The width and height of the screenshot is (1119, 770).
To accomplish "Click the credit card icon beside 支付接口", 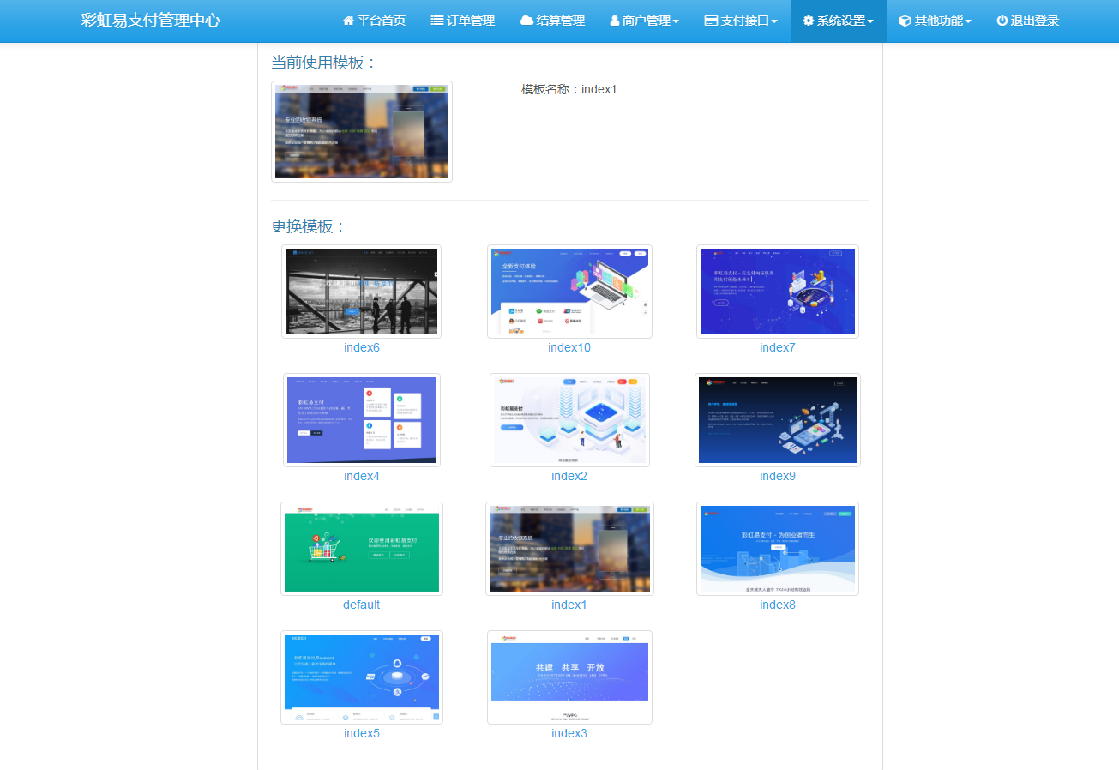I will pos(711,21).
